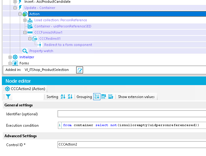The width and height of the screenshot is (206, 156).
Task: Select the Forms tree item
Action: pos(24,63)
